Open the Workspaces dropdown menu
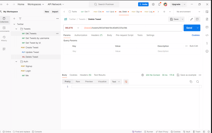 [36, 4]
